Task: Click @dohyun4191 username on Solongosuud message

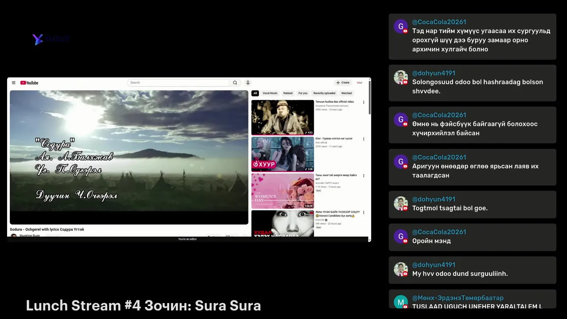Action: coord(434,73)
